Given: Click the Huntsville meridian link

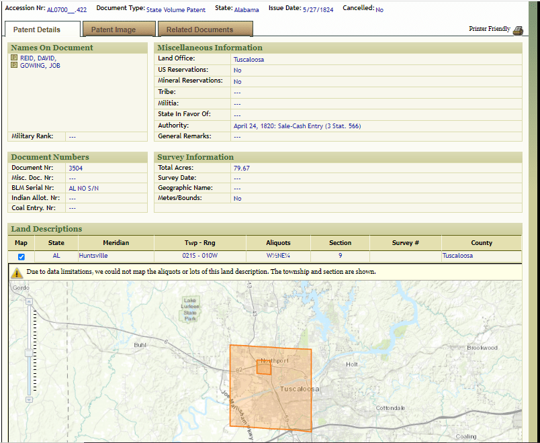Looking at the screenshot, I should coord(93,256).
